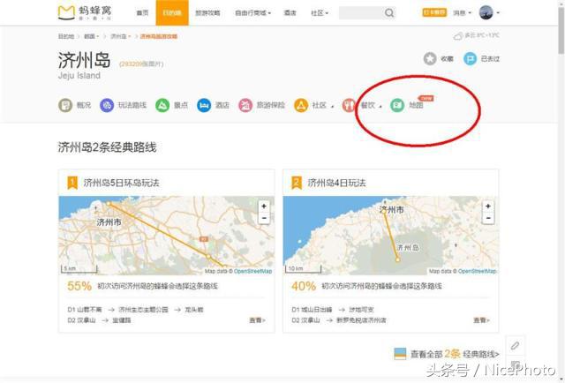This screenshot has height=383, width=565.
Task: Click the blue 已去过 visited icon
Action: point(470,58)
